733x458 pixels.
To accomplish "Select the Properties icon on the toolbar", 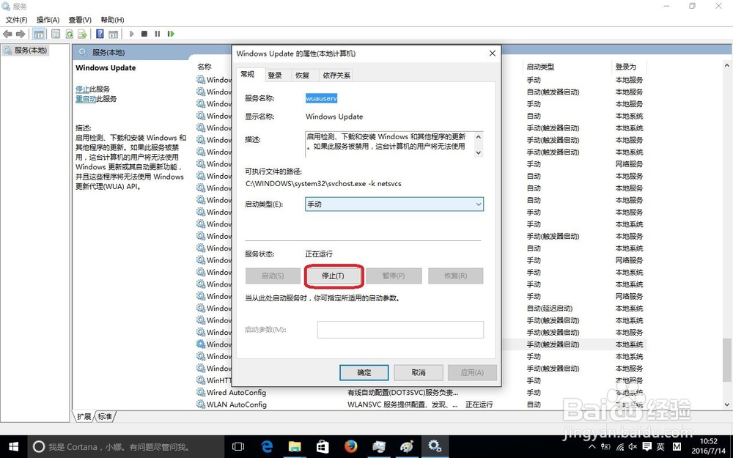I will (56, 34).
